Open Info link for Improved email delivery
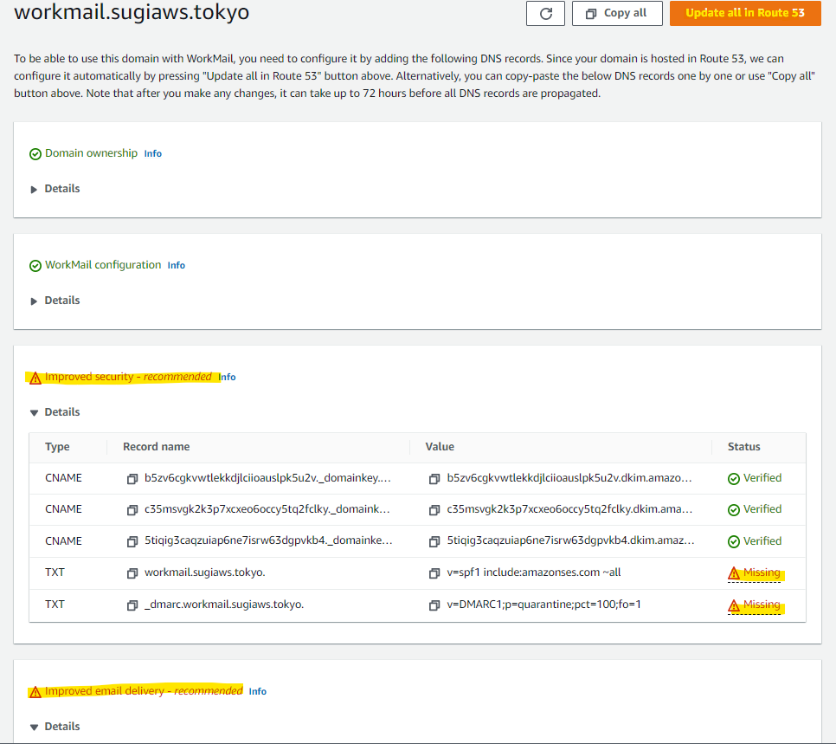836x744 pixels. [x=258, y=691]
